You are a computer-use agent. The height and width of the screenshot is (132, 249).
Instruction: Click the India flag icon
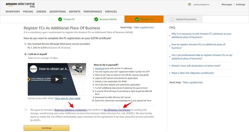click(189, 4)
